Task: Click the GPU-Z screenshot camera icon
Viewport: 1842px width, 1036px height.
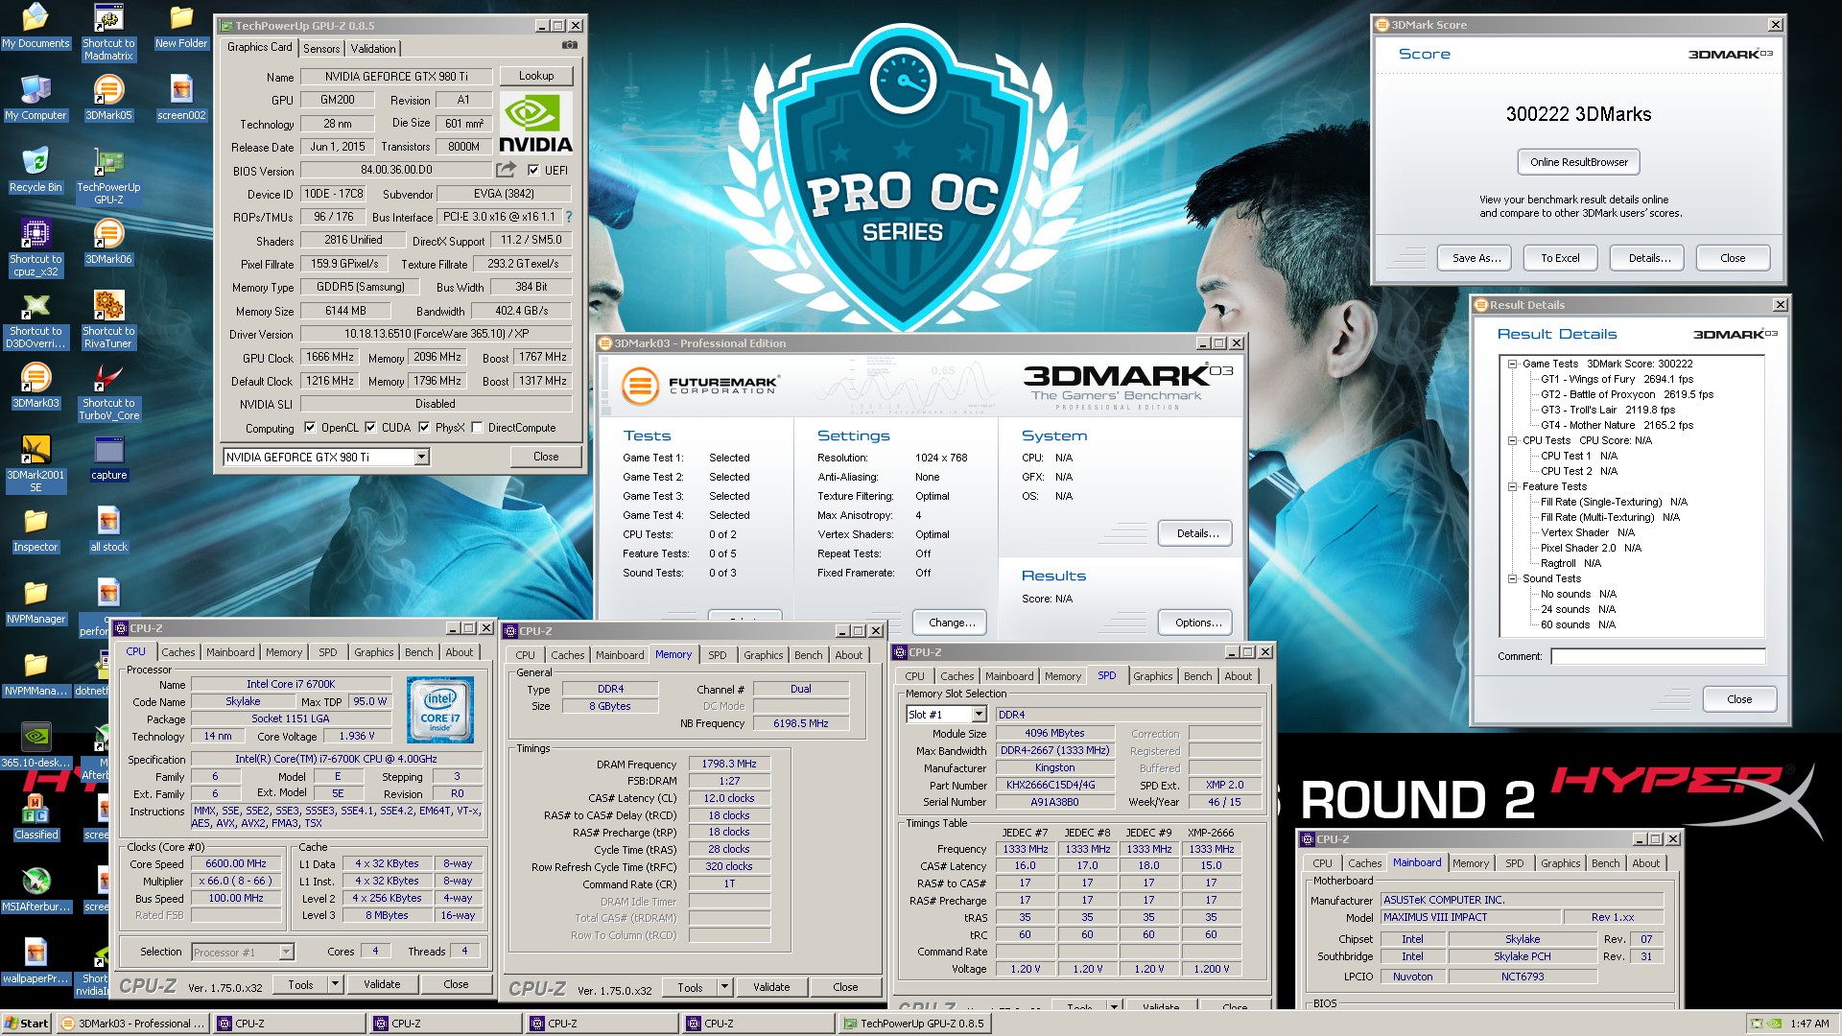Action: (570, 45)
